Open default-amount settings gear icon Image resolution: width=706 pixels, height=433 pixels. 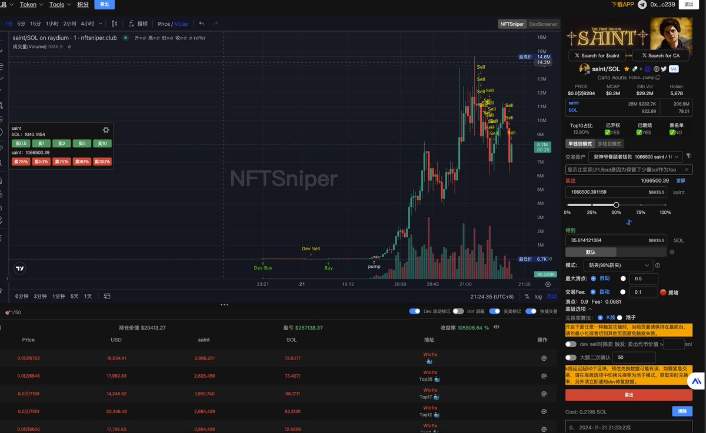[x=672, y=252]
